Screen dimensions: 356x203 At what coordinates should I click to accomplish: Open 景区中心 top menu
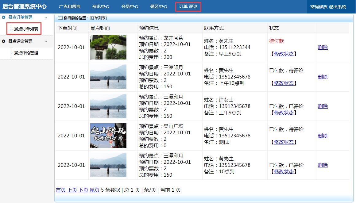tap(159, 6)
